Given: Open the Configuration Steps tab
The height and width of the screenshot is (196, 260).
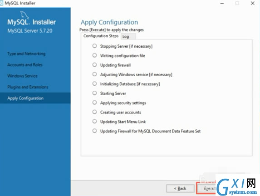Looking at the screenshot, I should (x=101, y=36).
